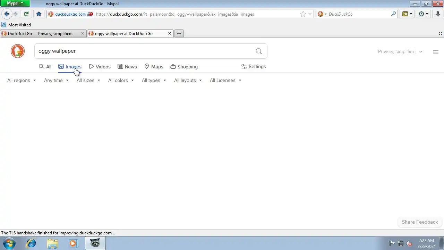Reload the current page

click(26, 14)
